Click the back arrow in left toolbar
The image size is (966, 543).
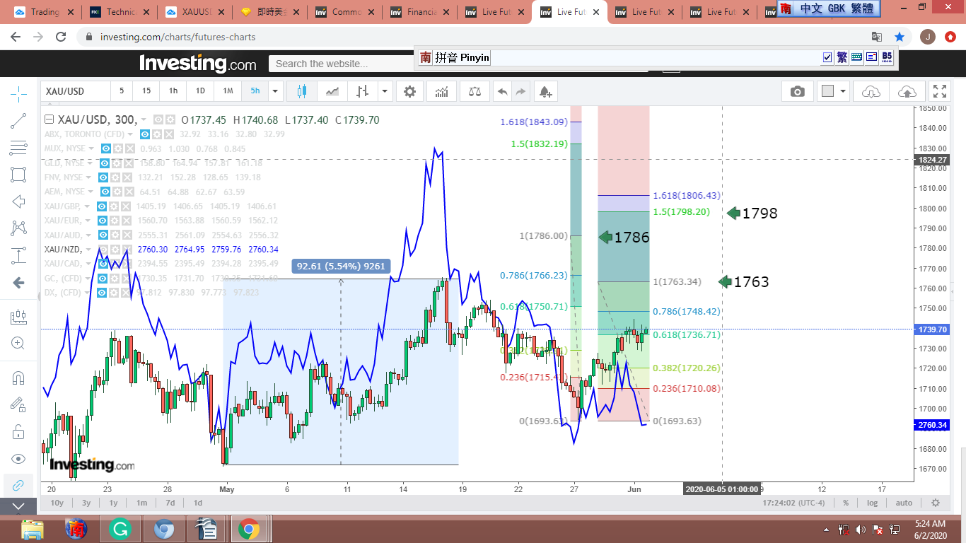pos(18,283)
